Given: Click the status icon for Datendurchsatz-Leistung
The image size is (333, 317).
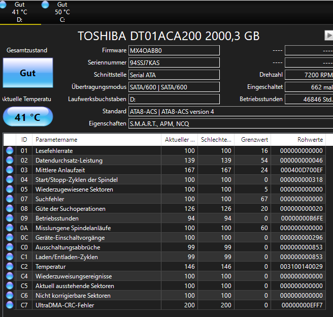Looking at the screenshot, I should 10,160.
